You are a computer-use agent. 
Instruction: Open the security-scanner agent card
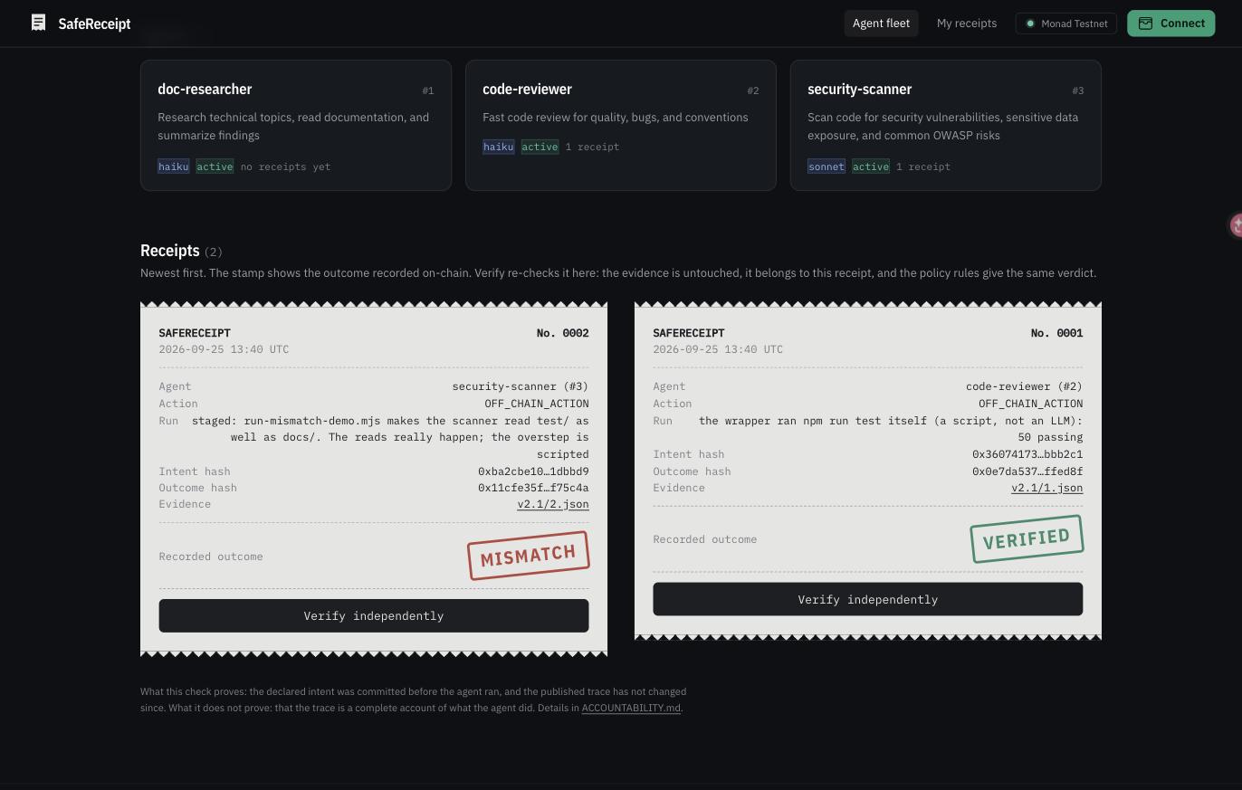click(x=946, y=126)
